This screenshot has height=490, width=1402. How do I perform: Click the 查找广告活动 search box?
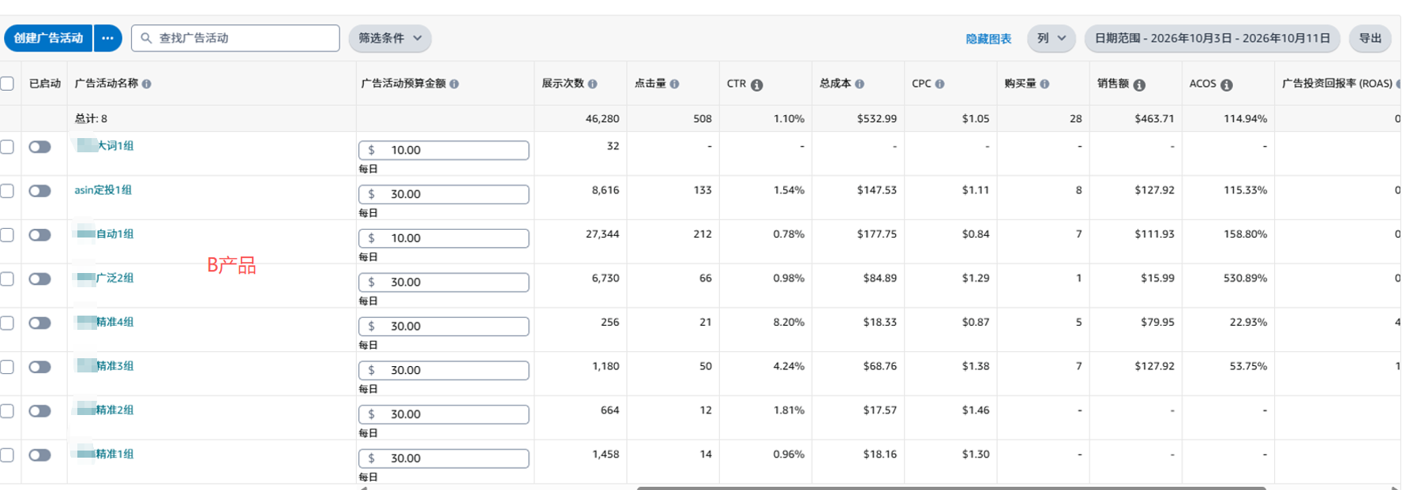[235, 38]
